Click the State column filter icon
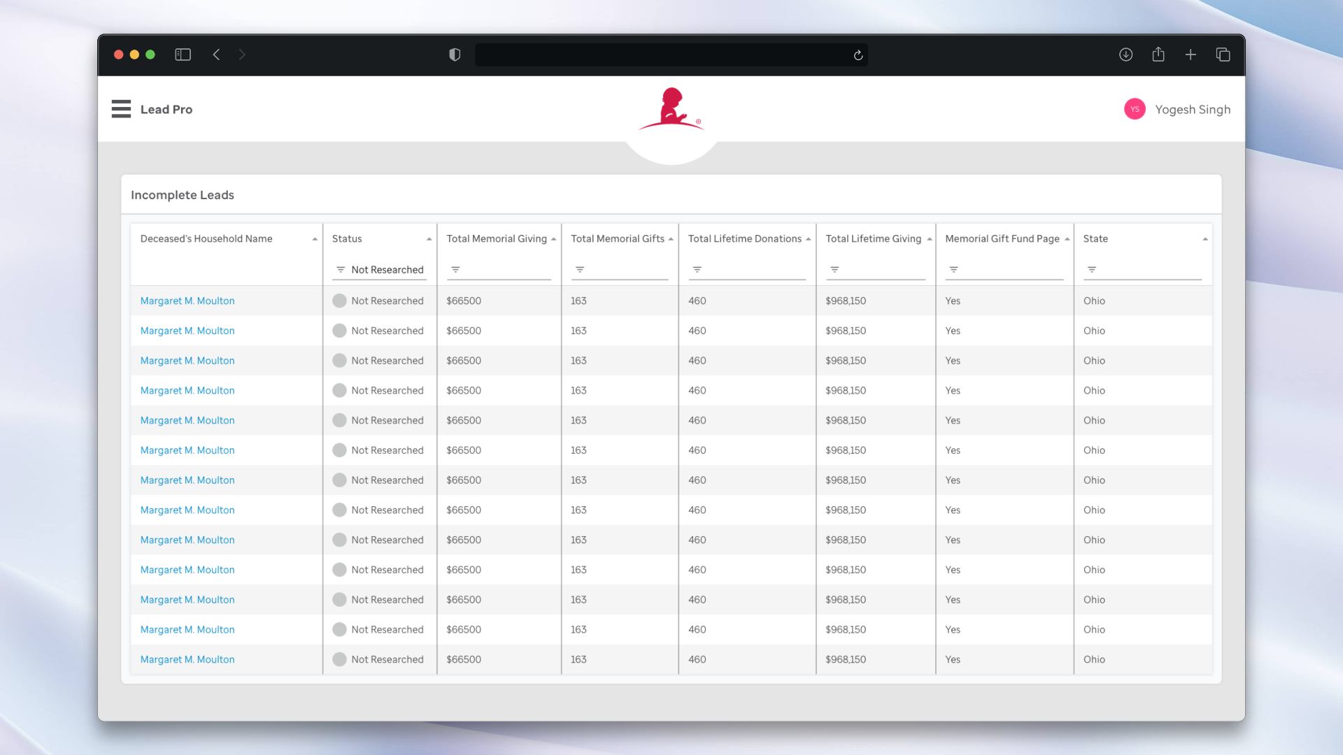This screenshot has height=755, width=1343. 1092,270
